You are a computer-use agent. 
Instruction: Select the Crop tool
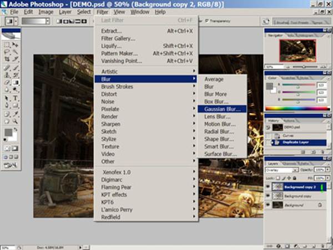click(7, 59)
